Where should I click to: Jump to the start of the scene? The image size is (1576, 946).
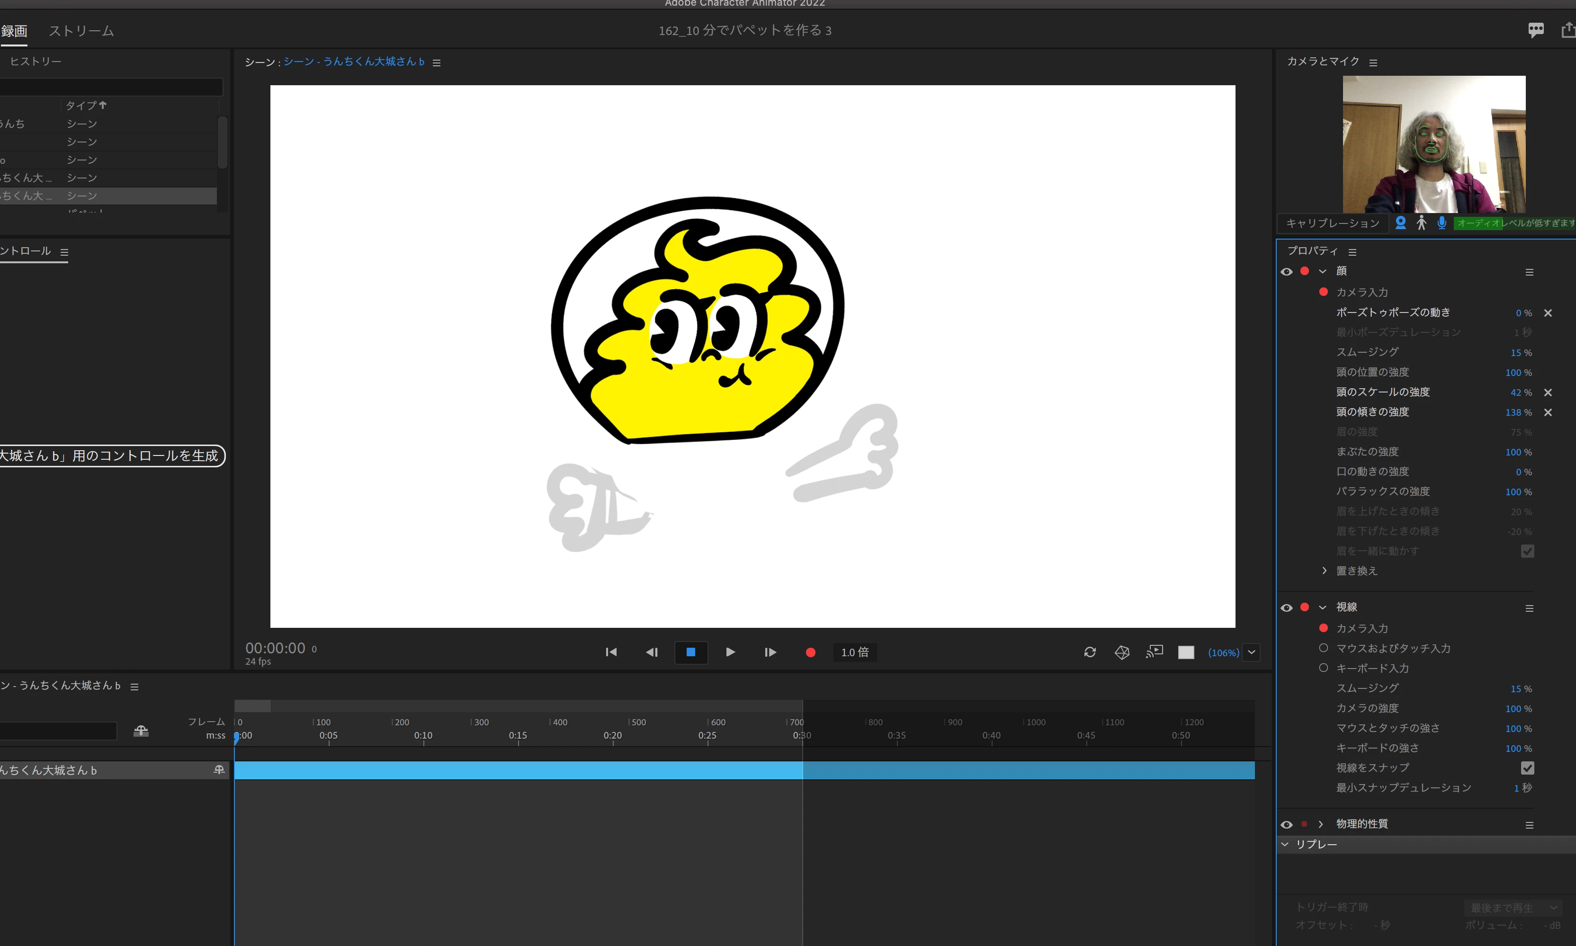click(611, 652)
